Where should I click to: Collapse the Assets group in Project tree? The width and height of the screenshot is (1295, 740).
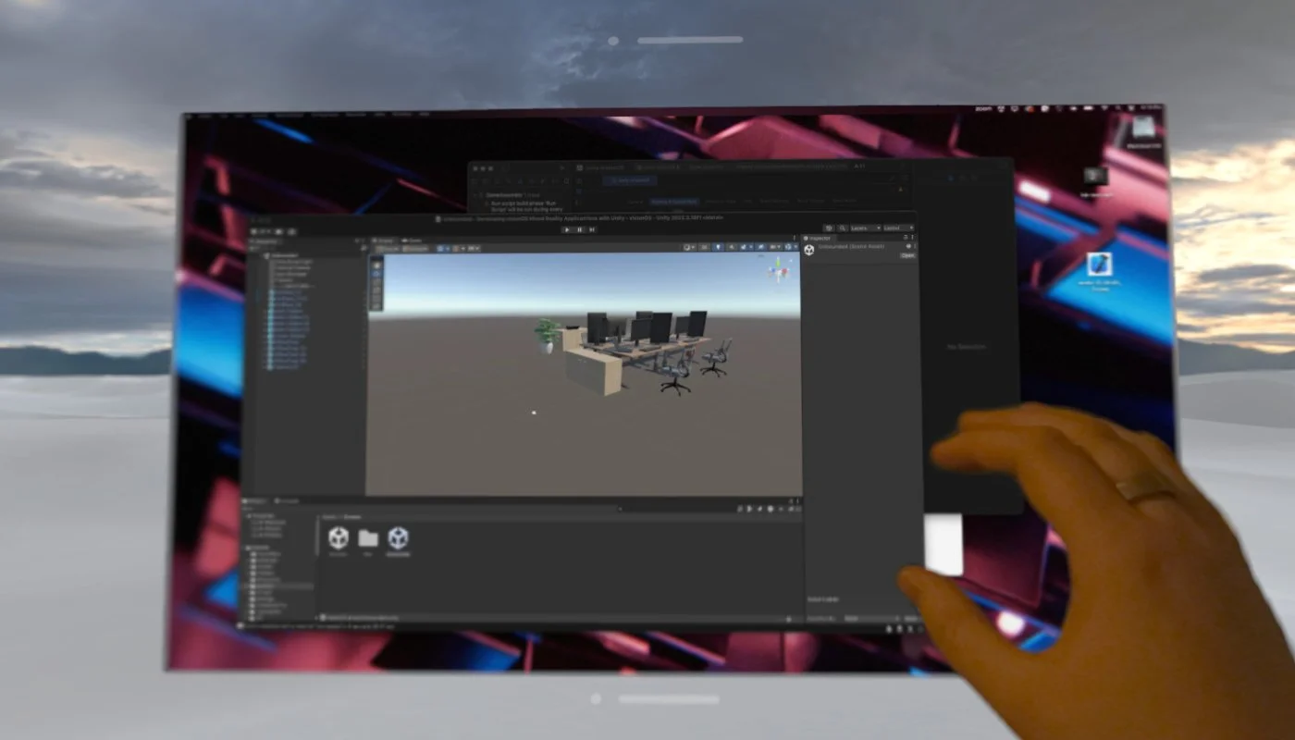tap(247, 548)
